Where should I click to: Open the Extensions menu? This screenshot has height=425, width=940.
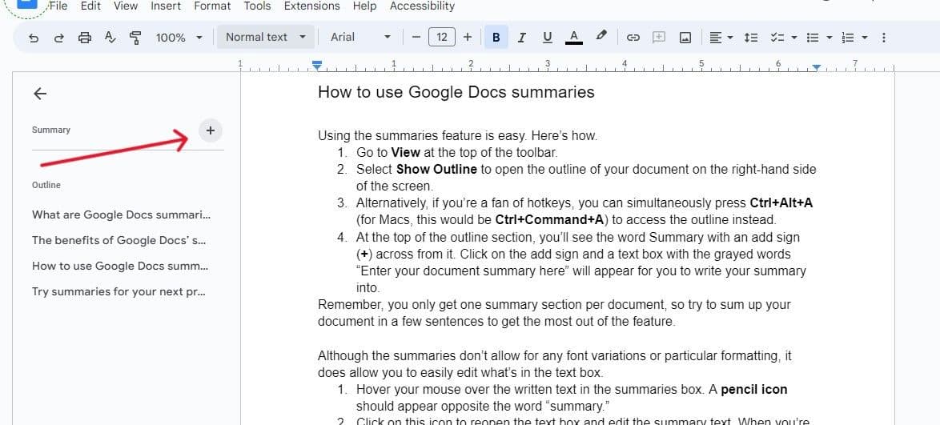tap(312, 6)
